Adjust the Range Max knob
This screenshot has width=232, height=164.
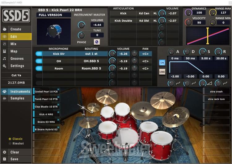click(213, 13)
